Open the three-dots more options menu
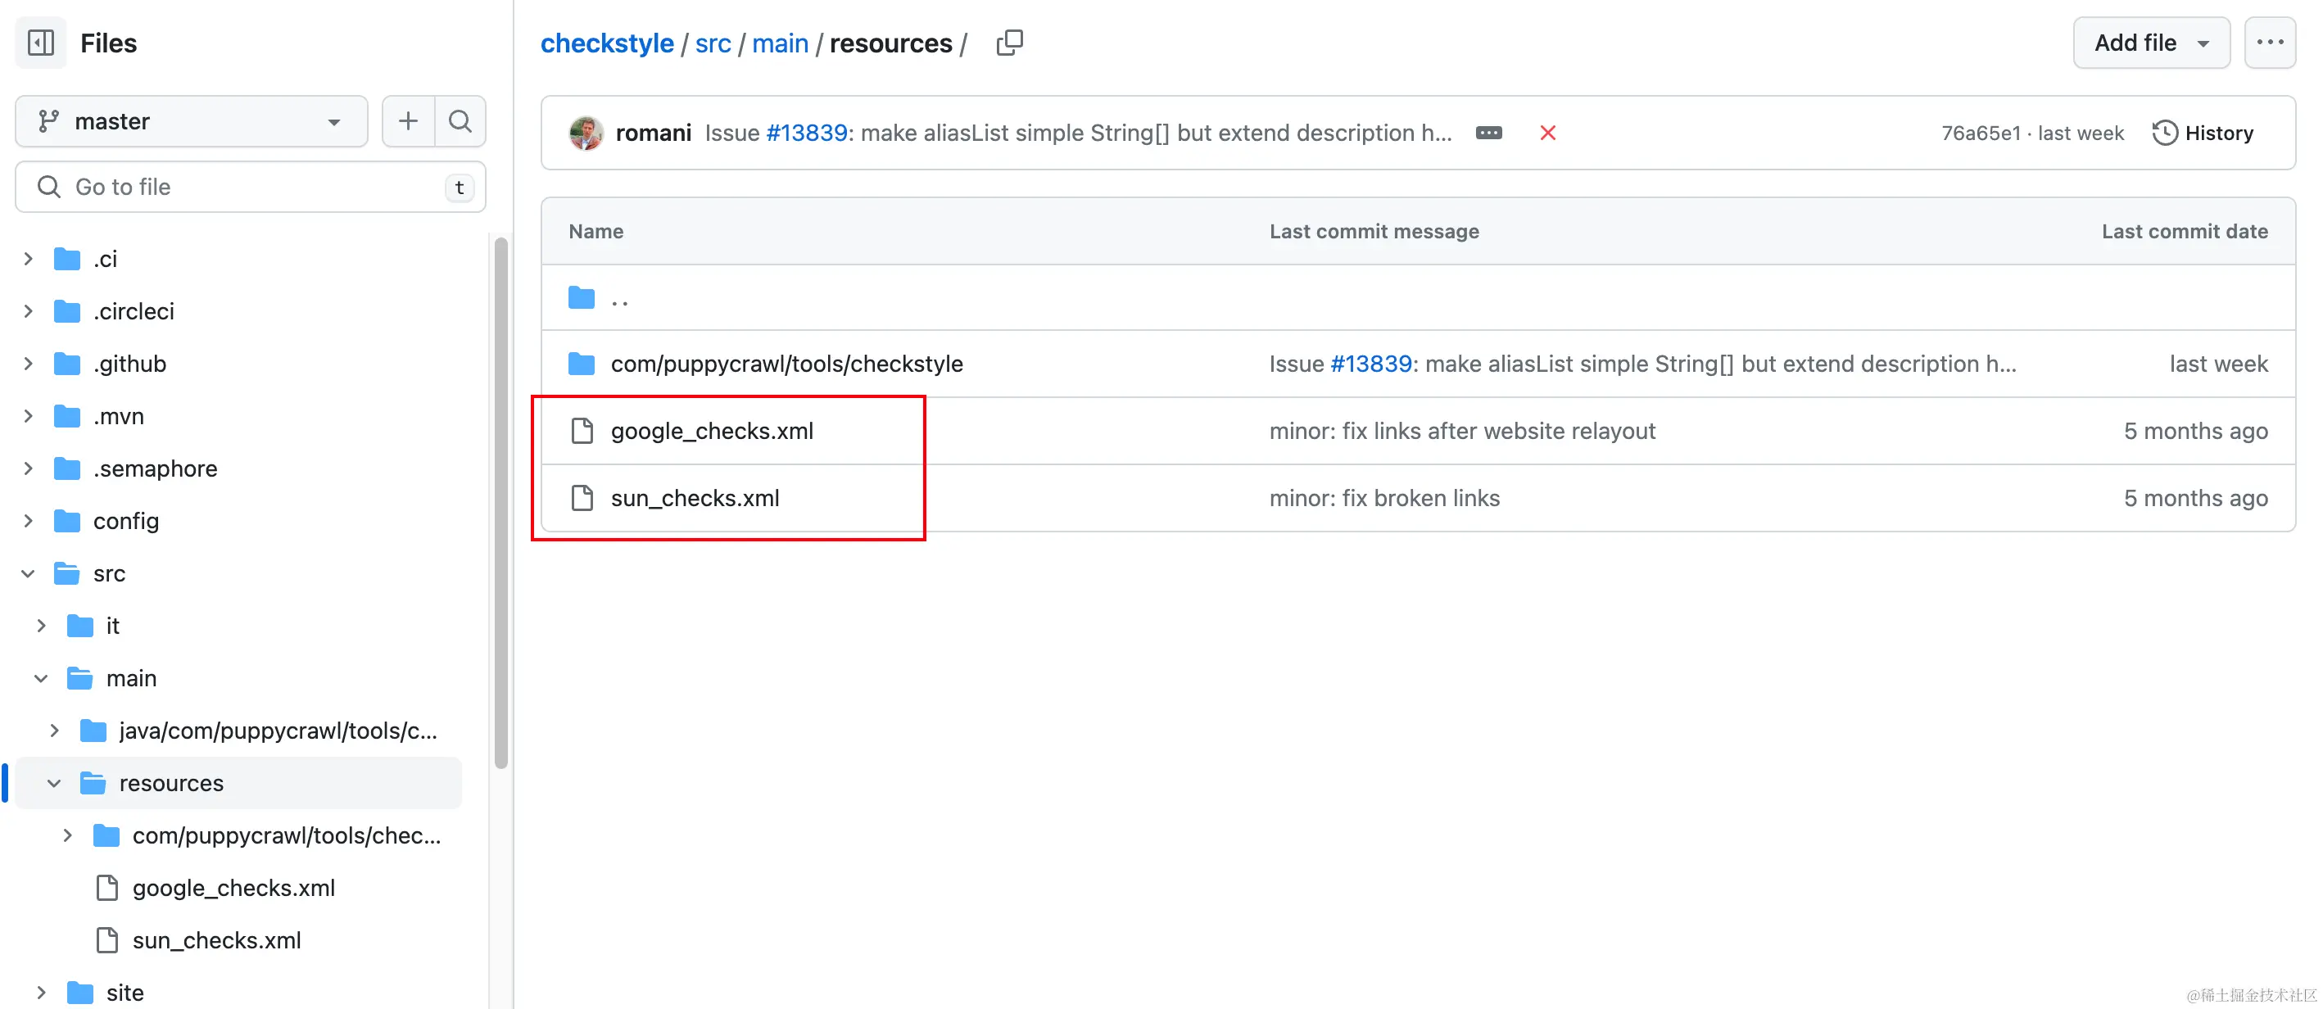Image resolution: width=2323 pixels, height=1009 pixels. 2269,43
